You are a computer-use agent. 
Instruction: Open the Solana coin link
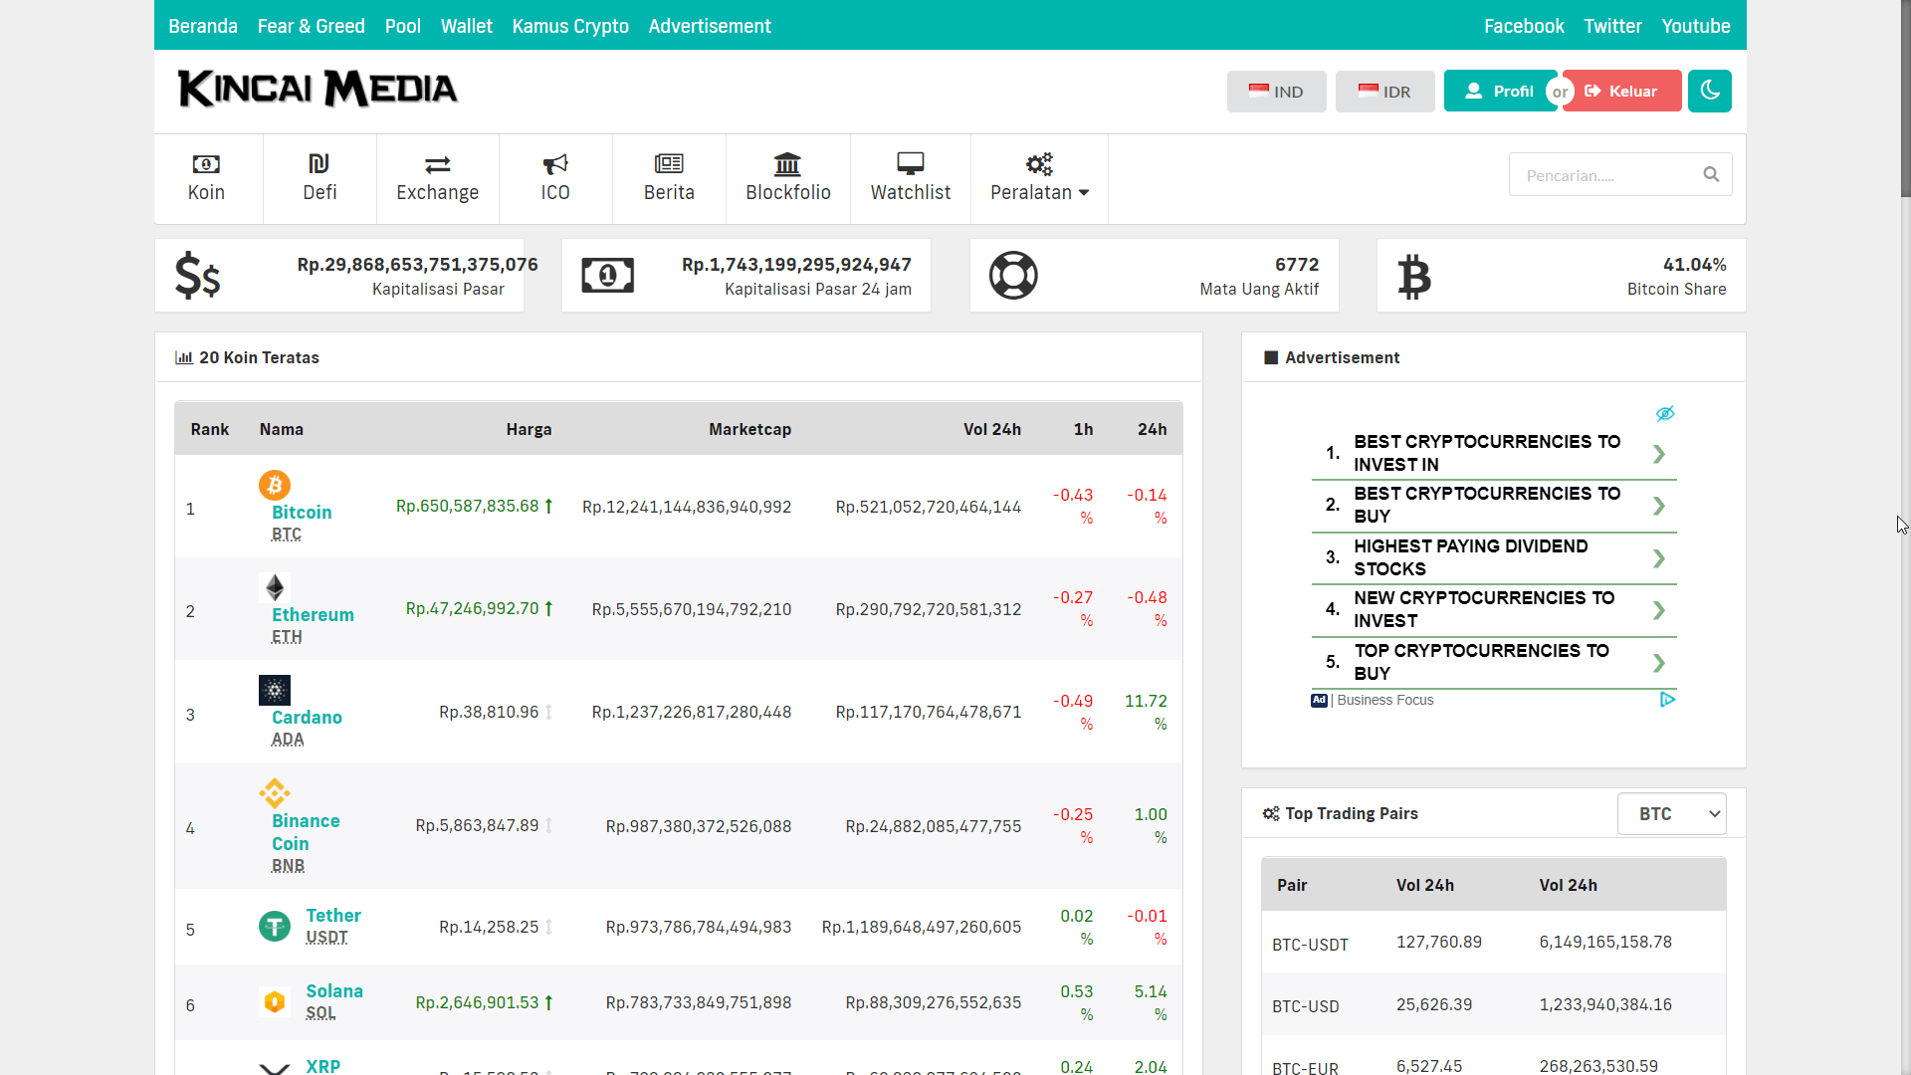click(x=334, y=990)
